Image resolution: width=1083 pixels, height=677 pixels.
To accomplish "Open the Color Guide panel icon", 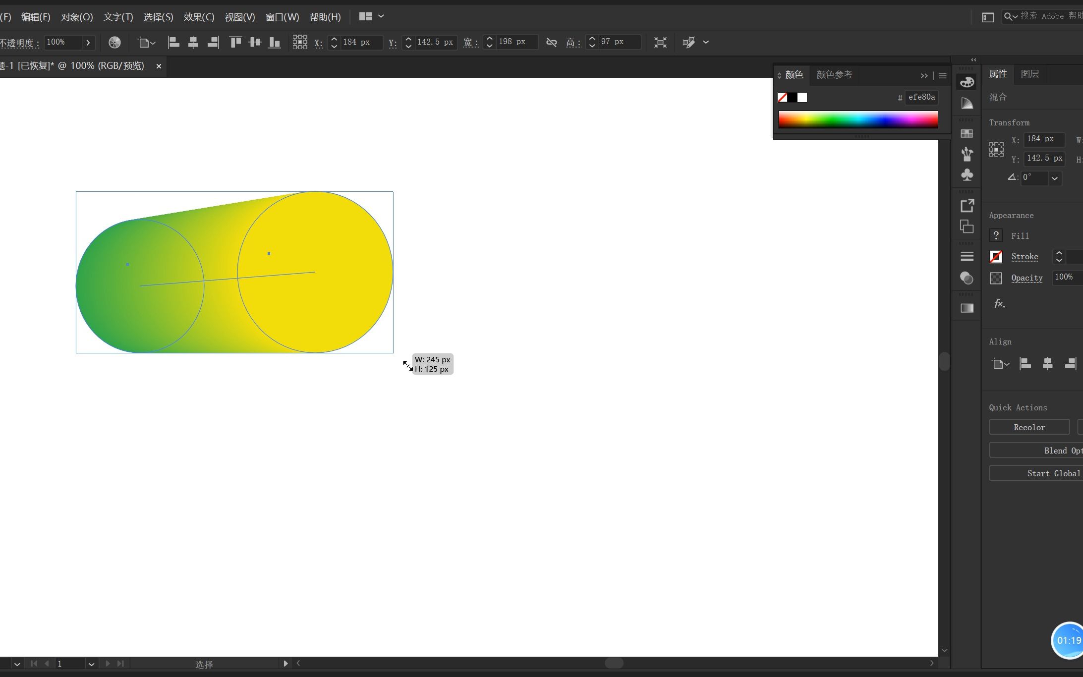I will pyautogui.click(x=967, y=103).
